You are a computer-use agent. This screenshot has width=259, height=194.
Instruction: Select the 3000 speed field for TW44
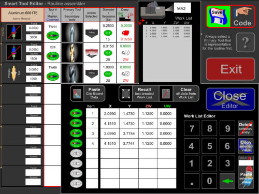coord(34,37)
